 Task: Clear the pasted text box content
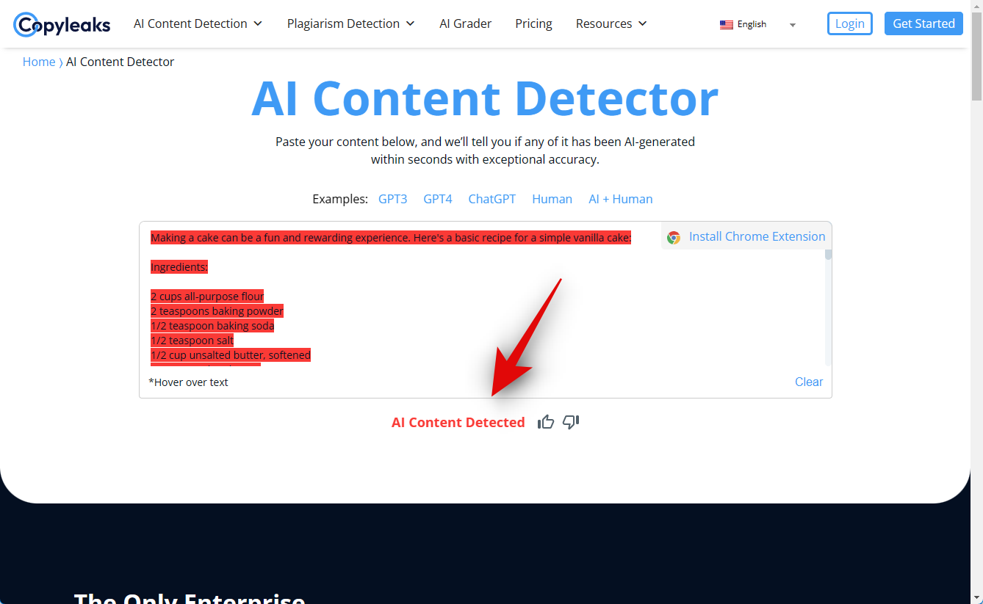click(x=809, y=382)
